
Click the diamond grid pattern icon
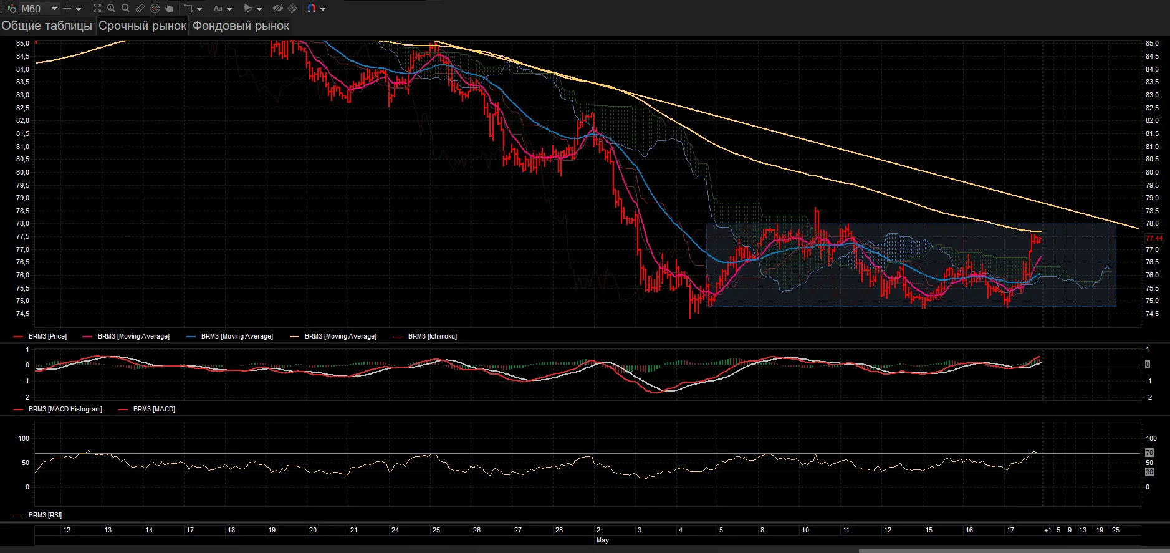click(292, 9)
